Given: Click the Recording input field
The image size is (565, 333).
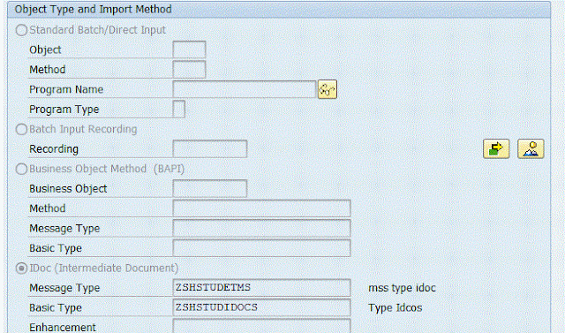Looking at the screenshot, I should coord(210,148).
